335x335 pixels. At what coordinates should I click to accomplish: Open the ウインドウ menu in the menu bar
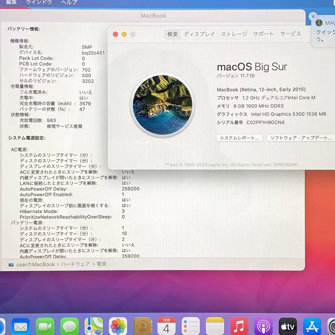click(x=39, y=3)
